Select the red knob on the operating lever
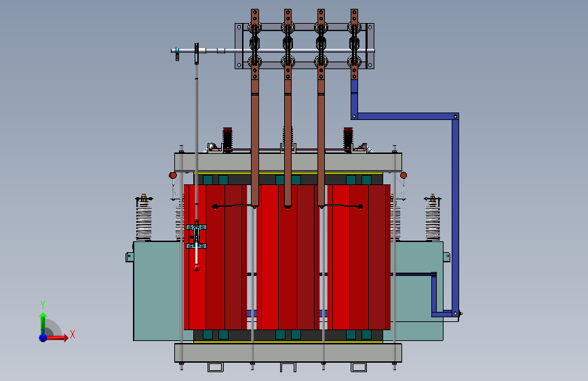 [197, 267]
